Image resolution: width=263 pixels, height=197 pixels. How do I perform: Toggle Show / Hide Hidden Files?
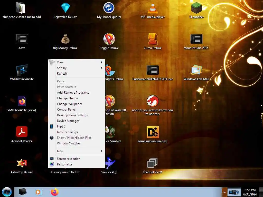pos(77,138)
